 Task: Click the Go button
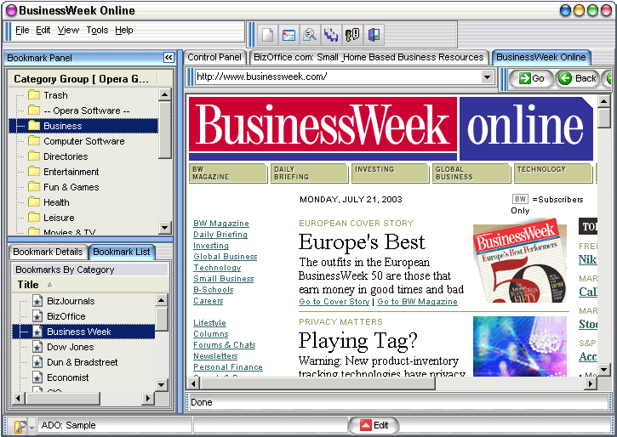point(531,78)
